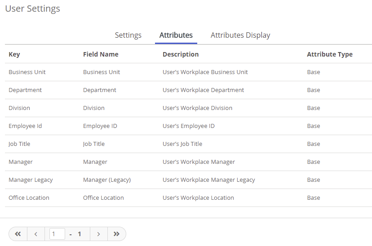The height and width of the screenshot is (246, 372).
Task: Open the Attributes Display tab
Action: 240,35
